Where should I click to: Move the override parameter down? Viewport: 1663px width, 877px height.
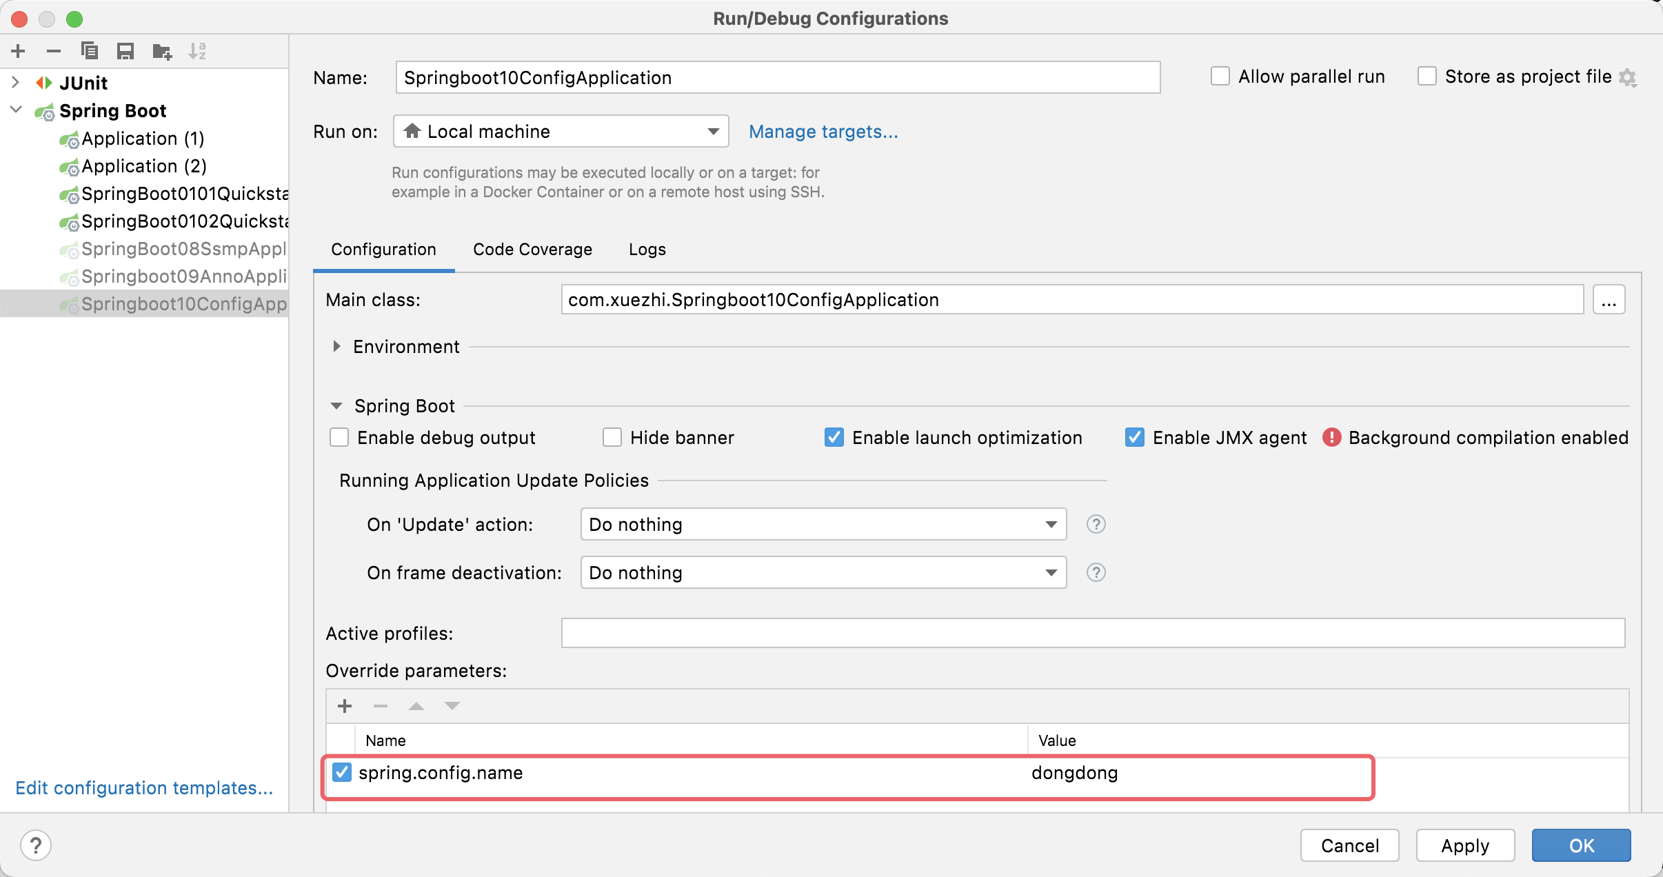coord(452,705)
